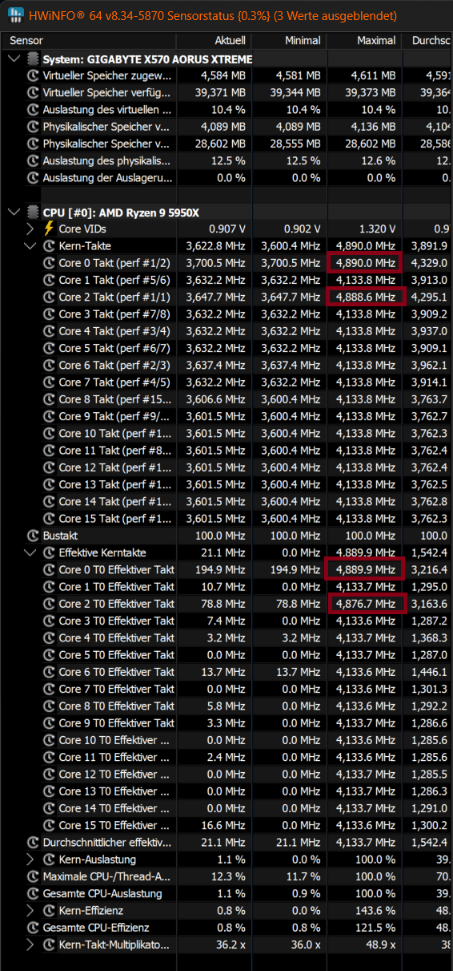The width and height of the screenshot is (453, 971).
Task: Select the Auslastung des physikalischen Speichers row
Action: coord(226,160)
